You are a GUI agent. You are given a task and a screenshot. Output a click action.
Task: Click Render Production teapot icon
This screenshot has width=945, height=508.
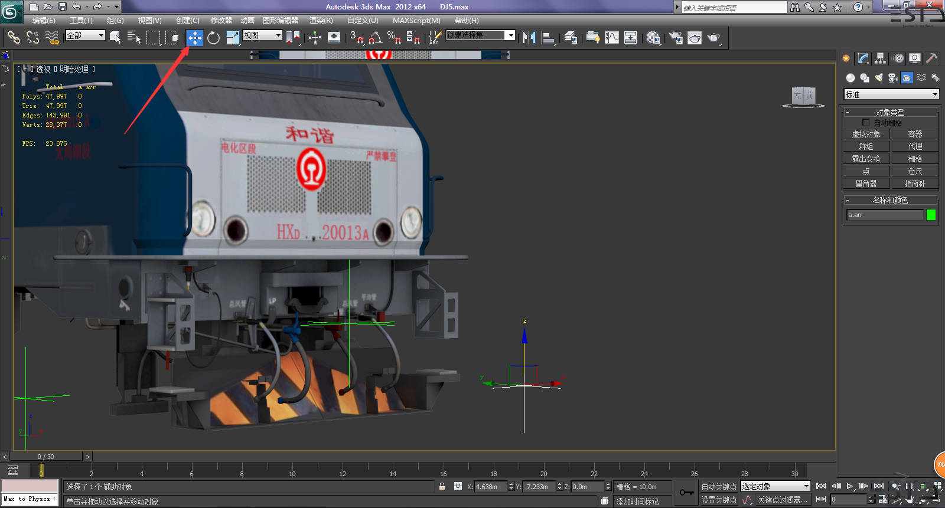click(714, 38)
